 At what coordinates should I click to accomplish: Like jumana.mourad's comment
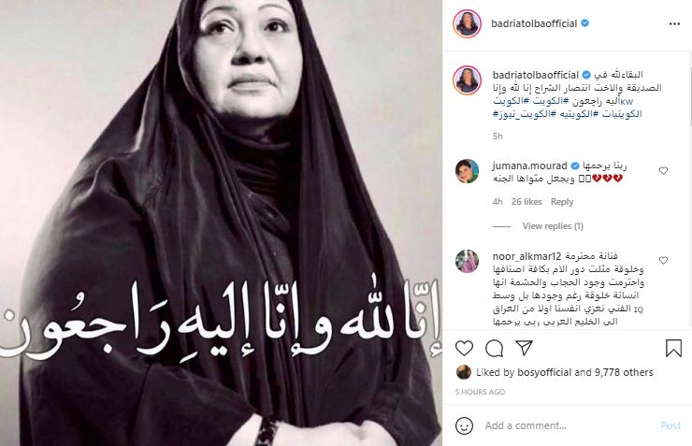click(x=663, y=170)
